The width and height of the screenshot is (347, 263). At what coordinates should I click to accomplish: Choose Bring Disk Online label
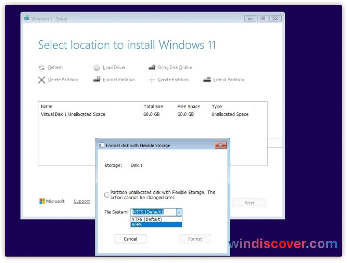pos(175,67)
